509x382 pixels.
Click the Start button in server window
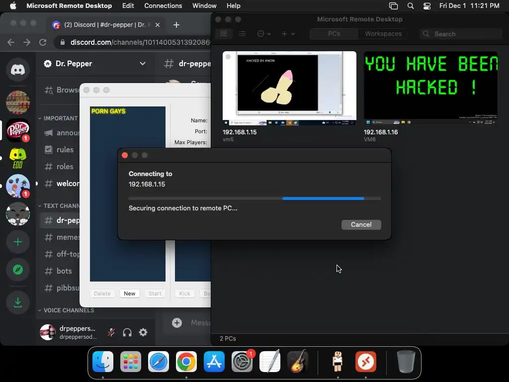tap(155, 293)
